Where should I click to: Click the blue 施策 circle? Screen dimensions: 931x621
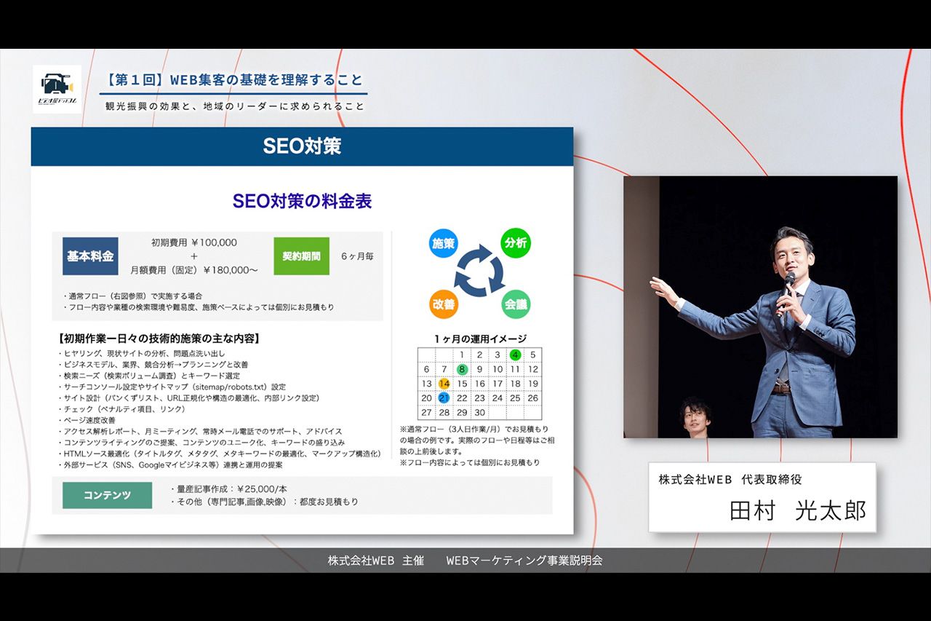pos(443,243)
